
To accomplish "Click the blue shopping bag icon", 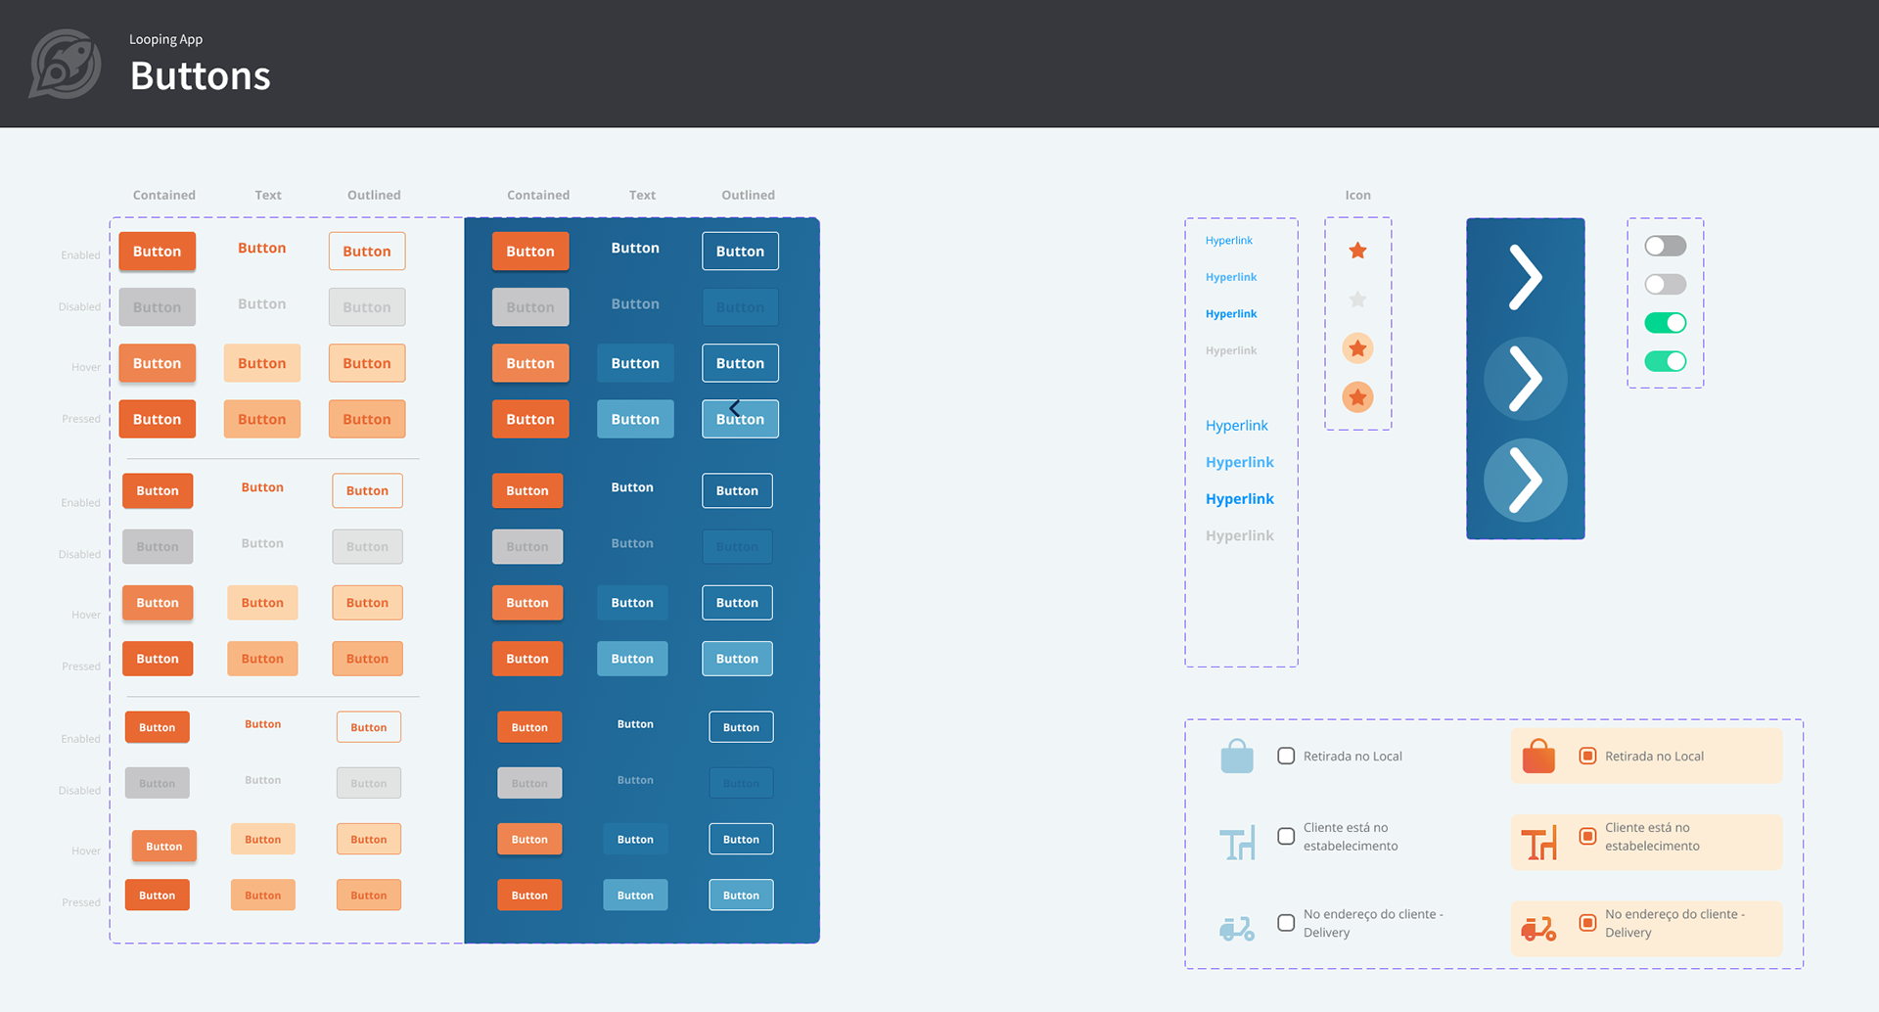I will point(1237,756).
